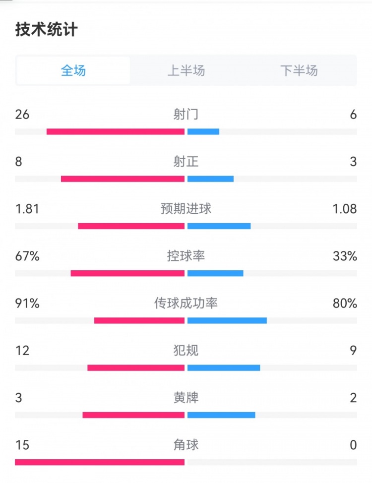Open the 下半场 tab

point(299,70)
